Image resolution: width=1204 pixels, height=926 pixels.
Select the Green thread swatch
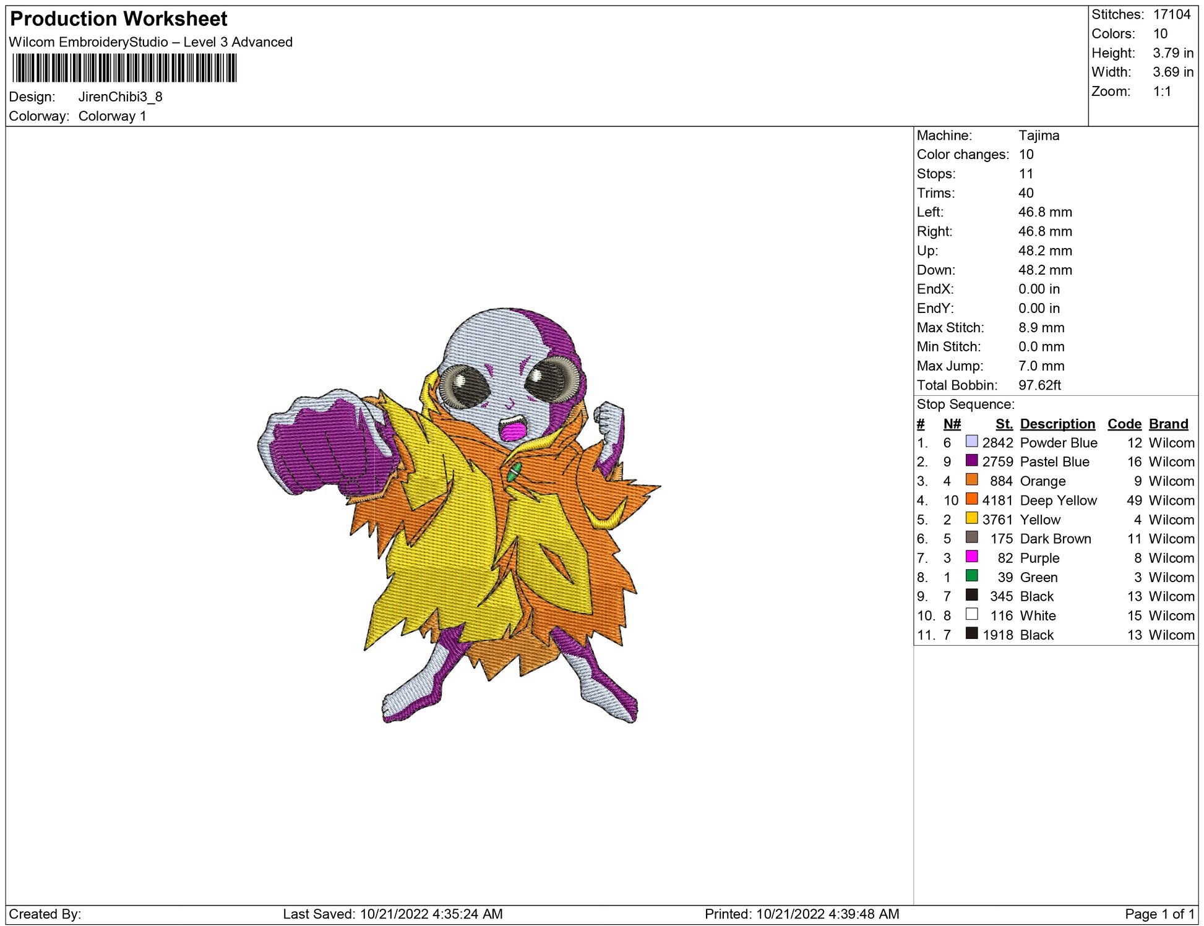point(971,575)
